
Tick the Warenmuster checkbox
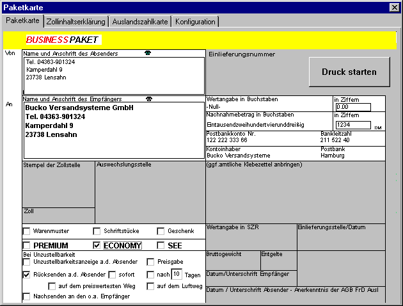click(27, 231)
